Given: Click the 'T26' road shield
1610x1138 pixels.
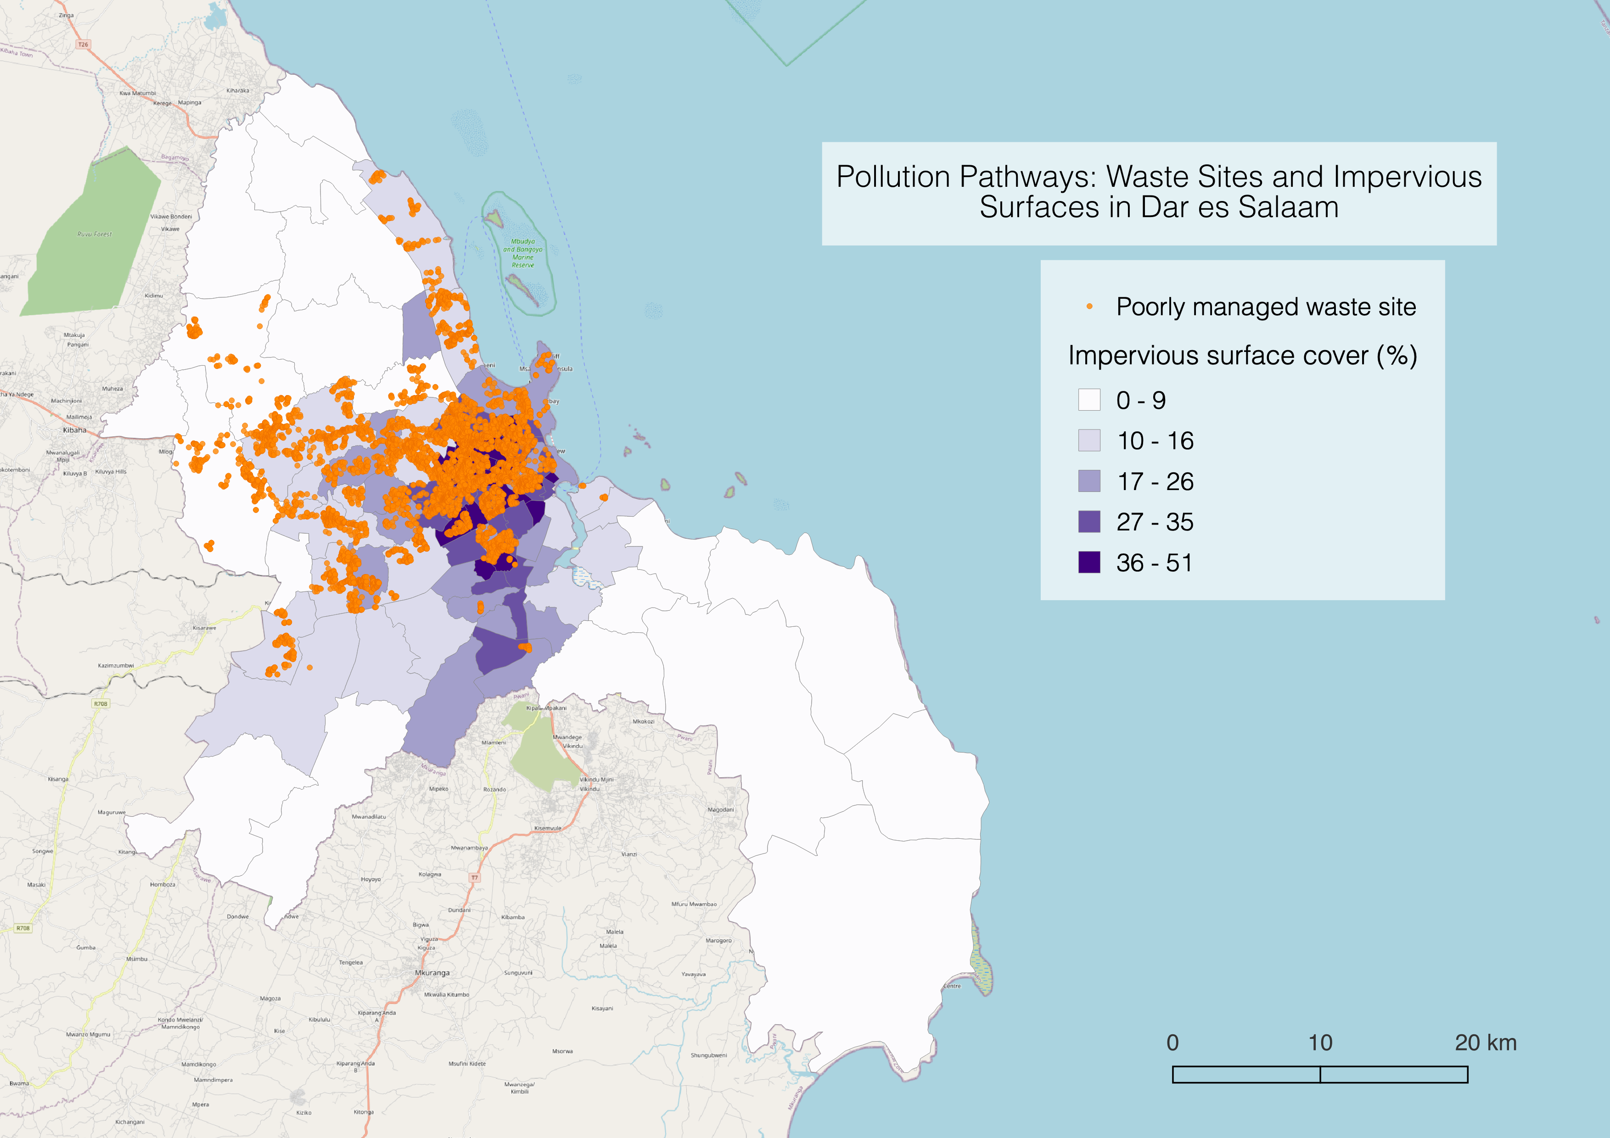Looking at the screenshot, I should [x=84, y=45].
